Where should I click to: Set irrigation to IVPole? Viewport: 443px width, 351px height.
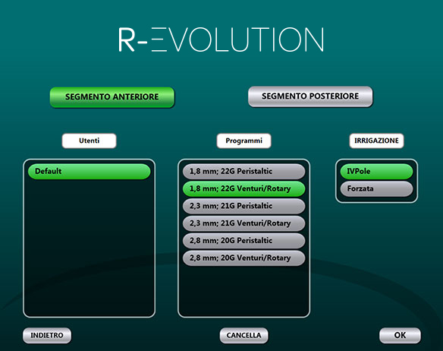376,171
